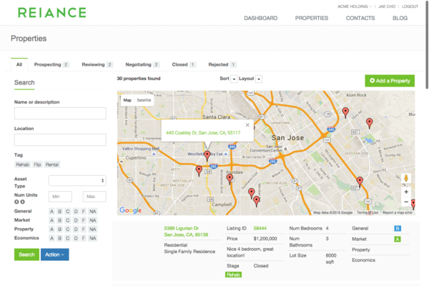Viewport: 429px width, 286px height.
Task: Select General grade A filter
Action: [x=51, y=212]
